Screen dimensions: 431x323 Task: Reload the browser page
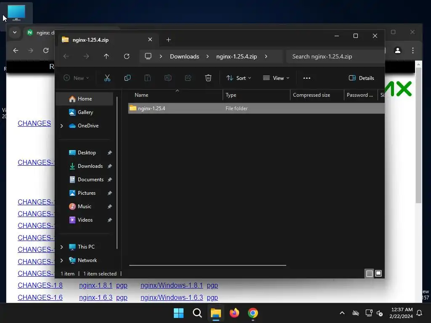(46, 50)
